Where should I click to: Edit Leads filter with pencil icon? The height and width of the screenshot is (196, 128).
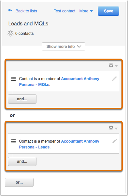tap(115, 141)
